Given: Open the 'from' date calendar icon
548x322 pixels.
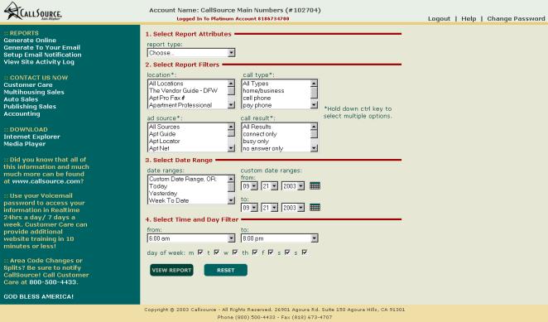Looking at the screenshot, I should tap(315, 186).
